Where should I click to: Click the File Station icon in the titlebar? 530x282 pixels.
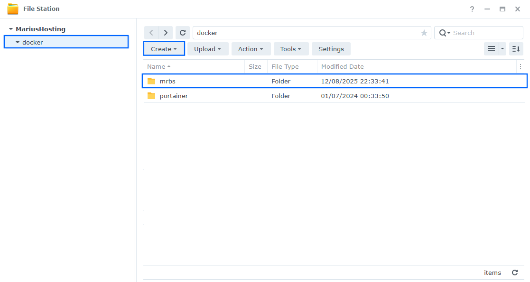point(13,8)
